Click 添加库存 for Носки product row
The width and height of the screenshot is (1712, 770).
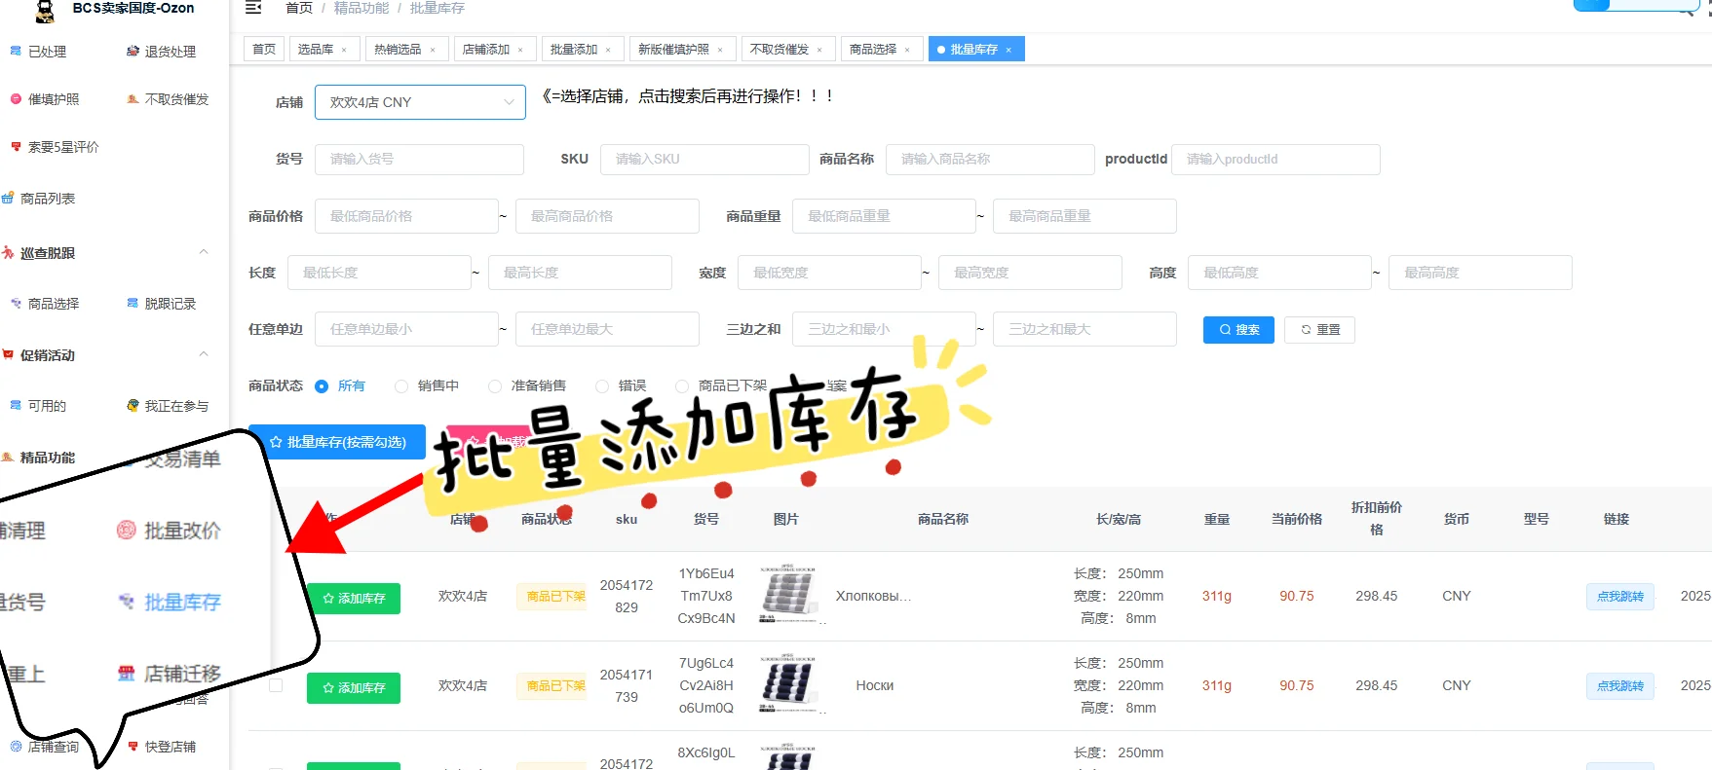[x=354, y=687]
